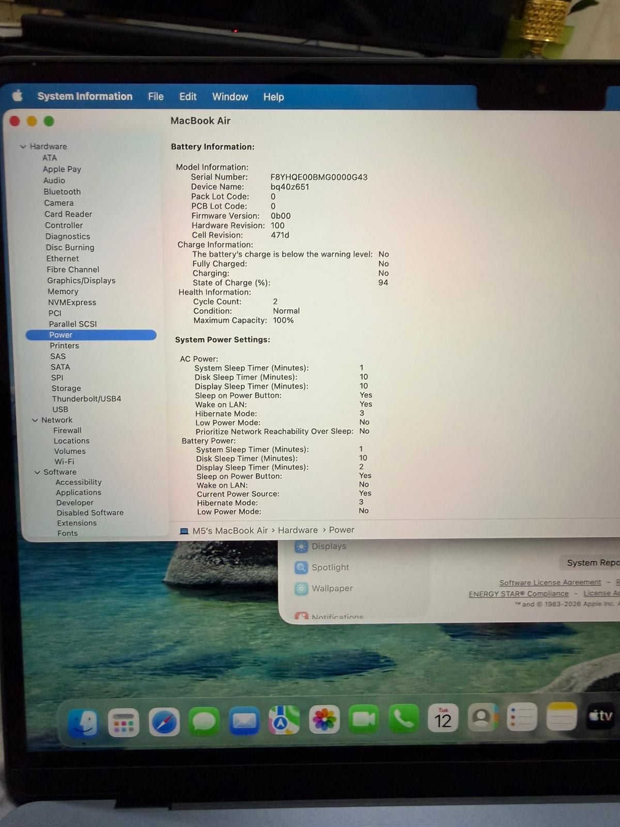
Task: Select Camera in sidebar
Action: (59, 203)
